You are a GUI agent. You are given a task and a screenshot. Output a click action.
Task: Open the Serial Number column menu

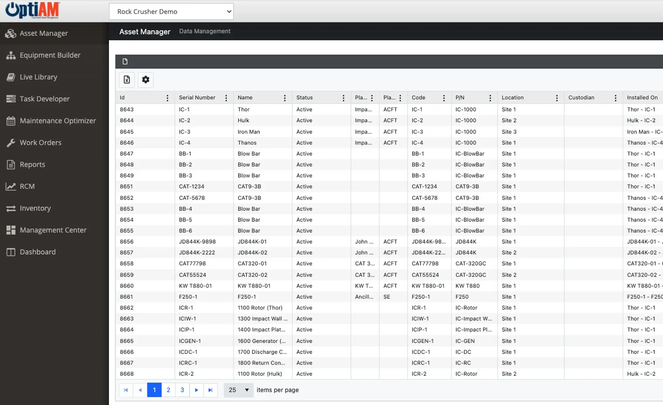226,98
